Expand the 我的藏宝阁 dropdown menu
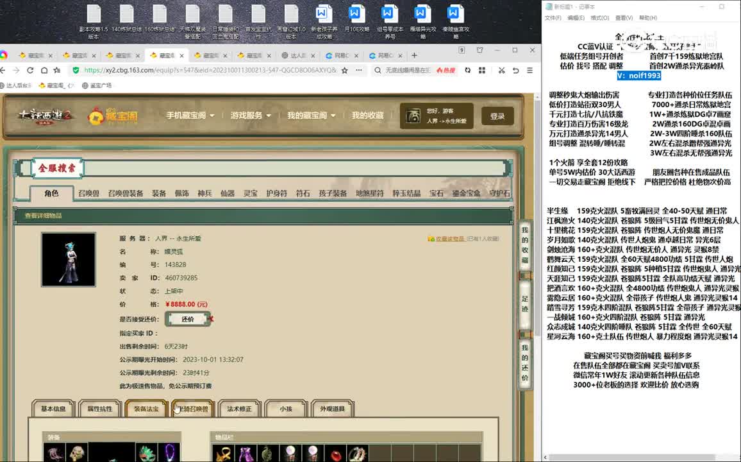The width and height of the screenshot is (741, 462). pyautogui.click(x=311, y=116)
